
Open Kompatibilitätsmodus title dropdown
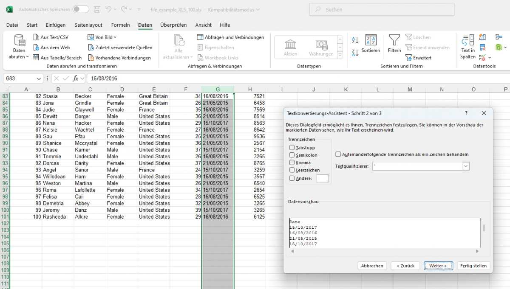(258, 9)
